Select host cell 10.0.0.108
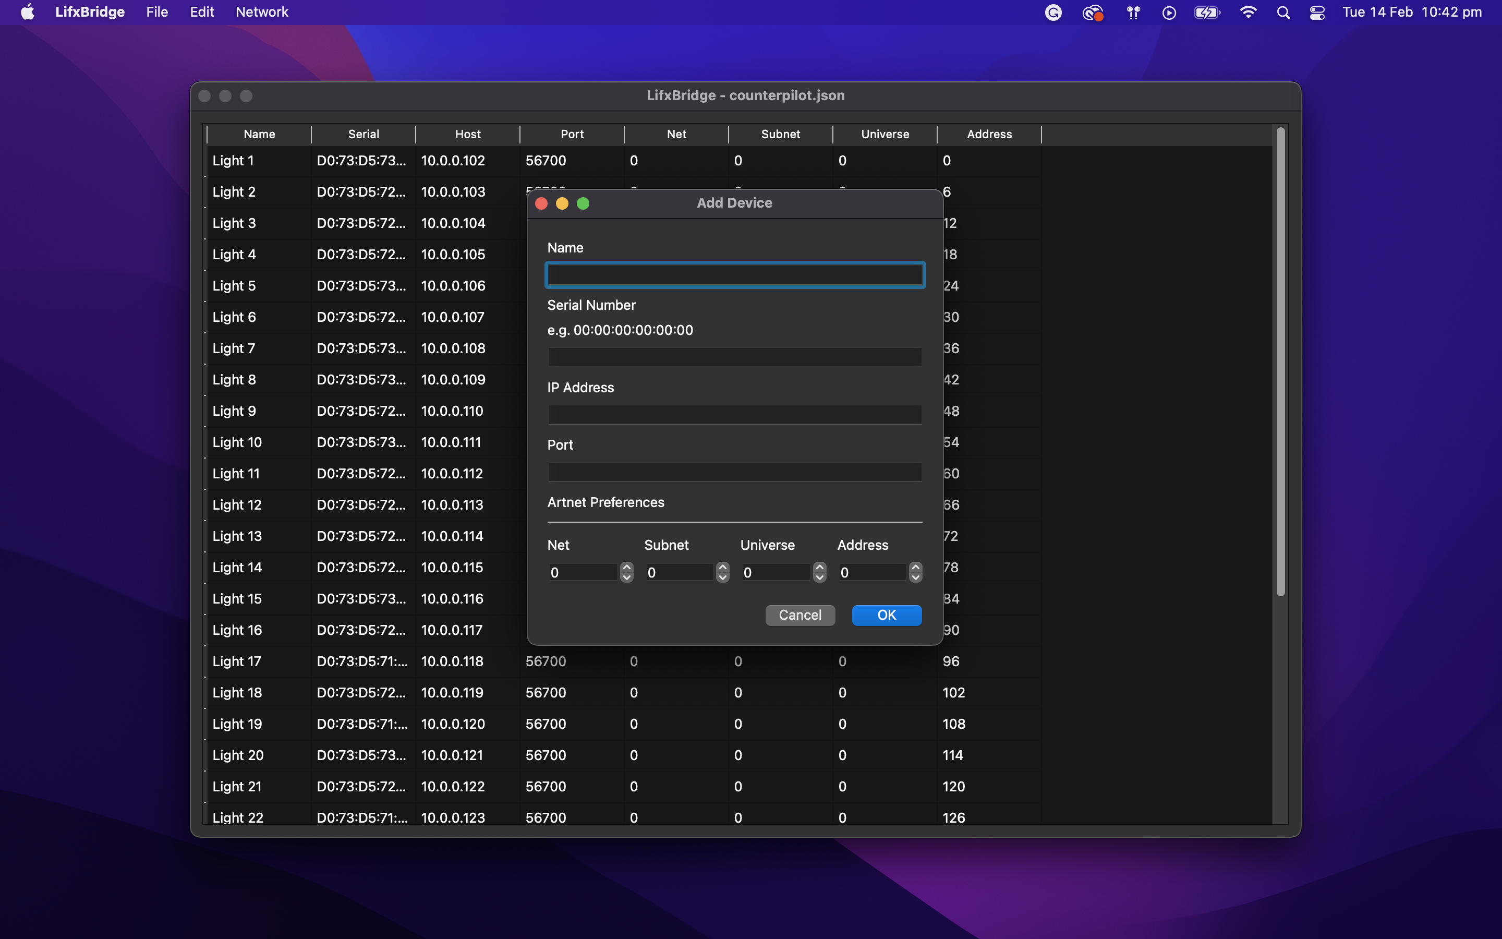 coord(467,348)
